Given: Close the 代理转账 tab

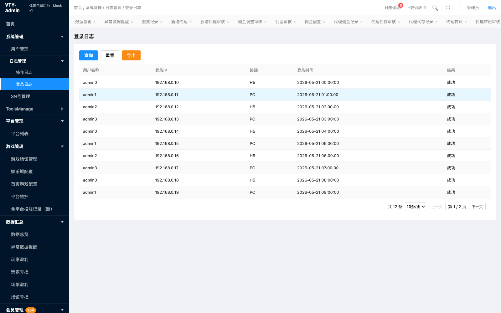Looking at the screenshot, I should point(466,22).
